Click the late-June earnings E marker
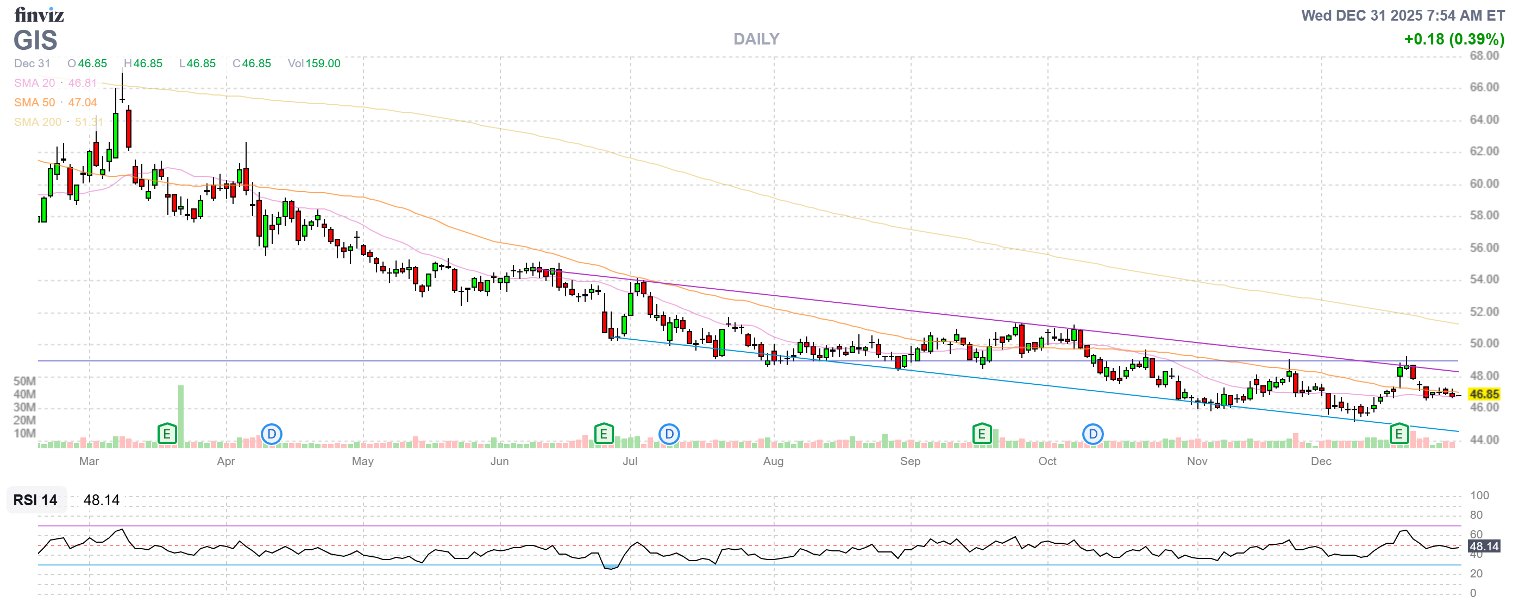 click(603, 435)
